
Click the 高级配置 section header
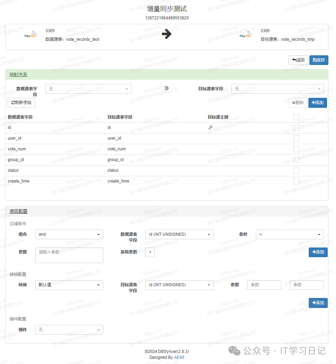(x=18, y=212)
